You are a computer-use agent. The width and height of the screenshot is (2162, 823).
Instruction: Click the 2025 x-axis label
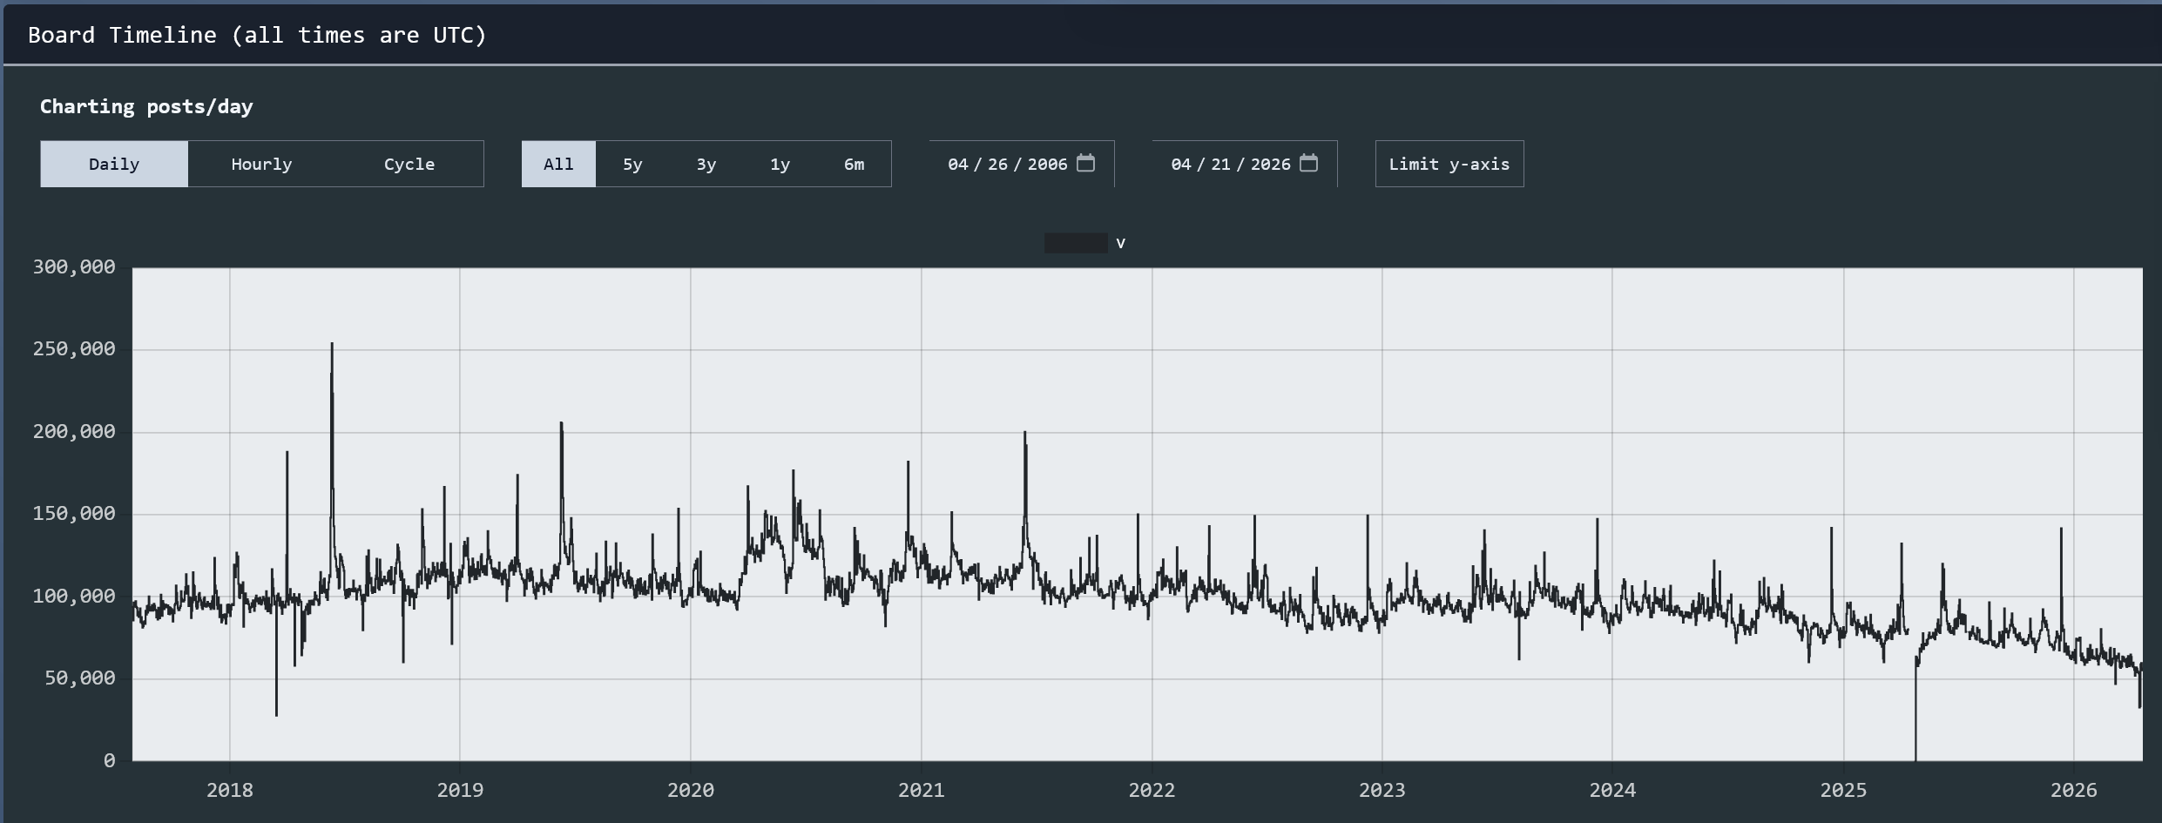[1843, 790]
